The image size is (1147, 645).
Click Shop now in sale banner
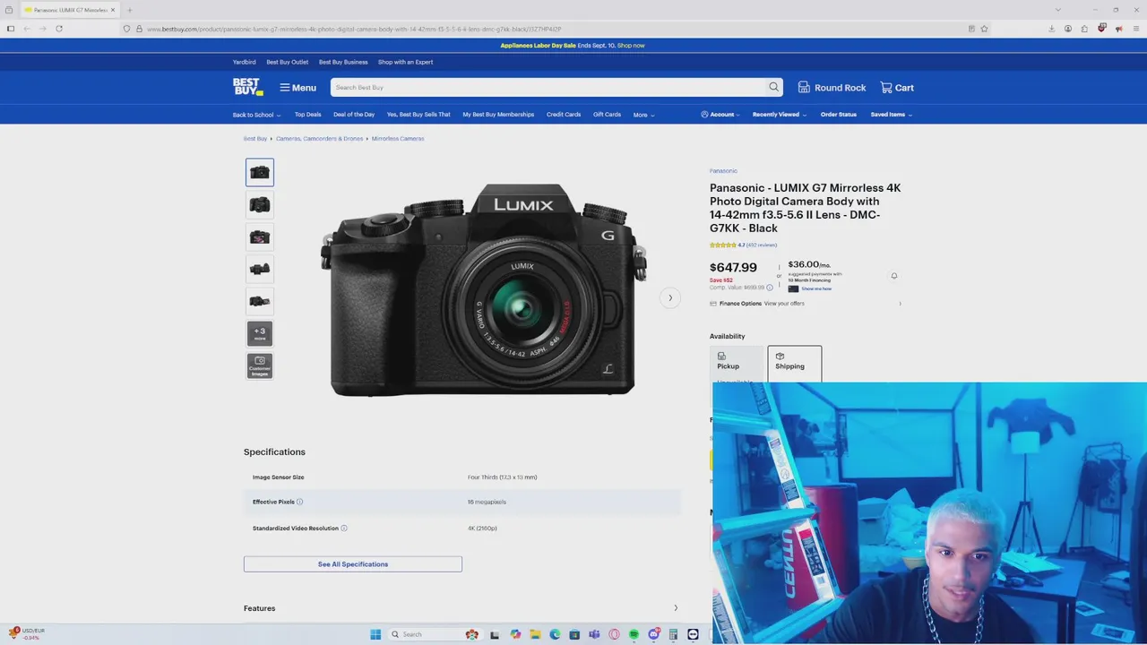[631, 46]
